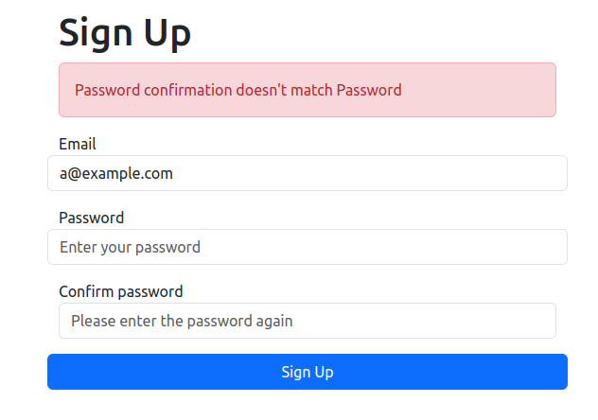Click the a@example.com text in Email
The width and height of the screenshot is (598, 420).
tap(116, 173)
